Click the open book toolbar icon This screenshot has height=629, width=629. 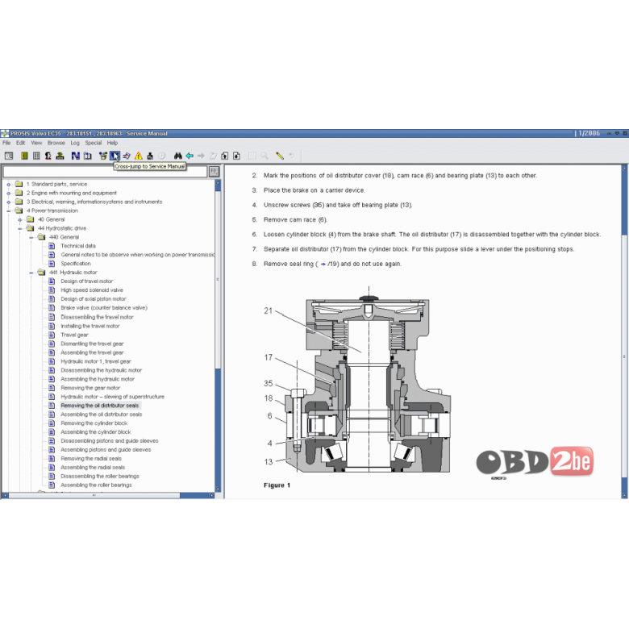[87, 156]
